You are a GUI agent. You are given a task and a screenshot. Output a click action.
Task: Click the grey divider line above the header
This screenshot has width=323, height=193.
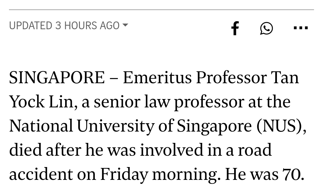click(x=161, y=10)
